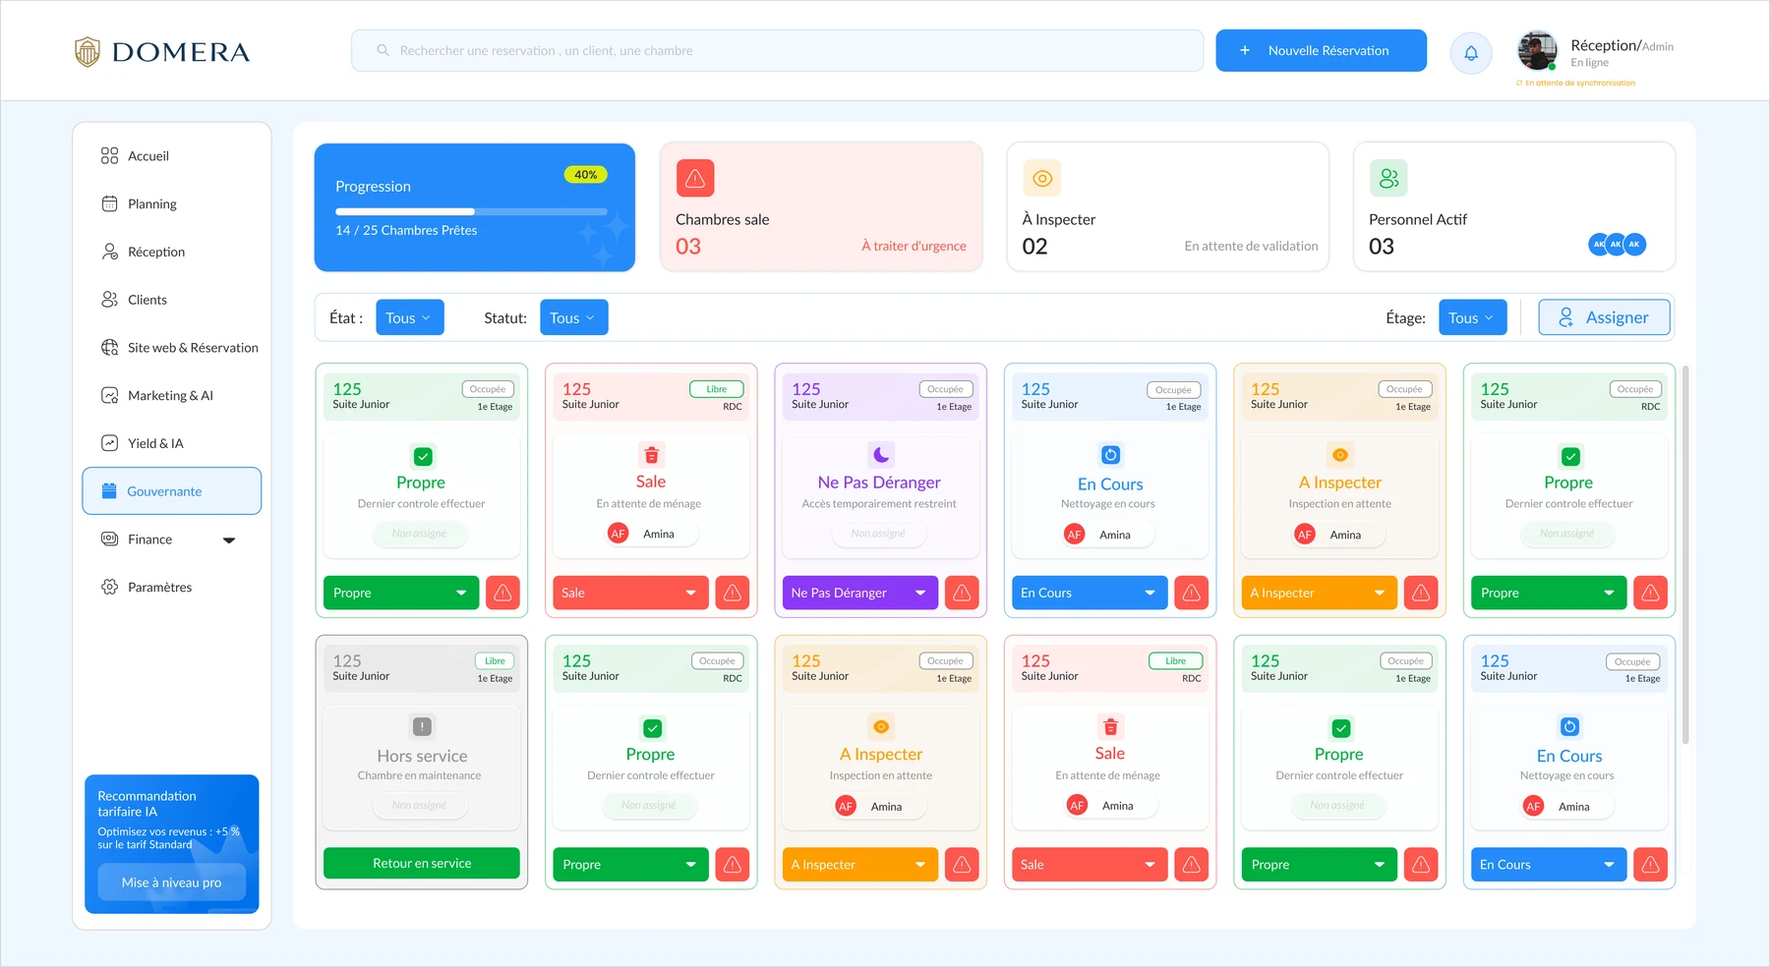
Task: Click the refresh icon on bottom-row En Cours card
Action: (x=1569, y=726)
